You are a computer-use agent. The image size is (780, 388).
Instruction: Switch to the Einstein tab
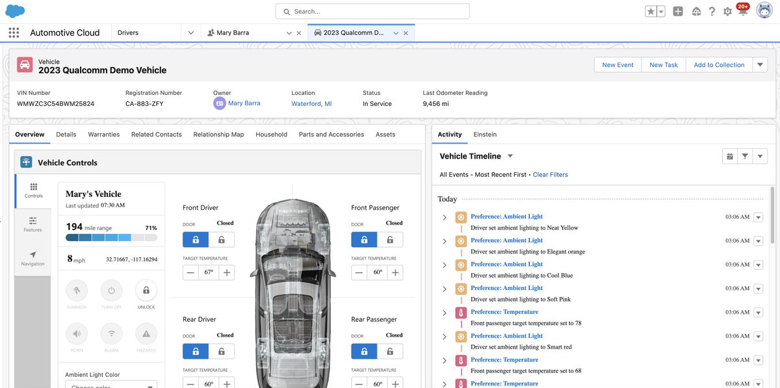(x=485, y=135)
